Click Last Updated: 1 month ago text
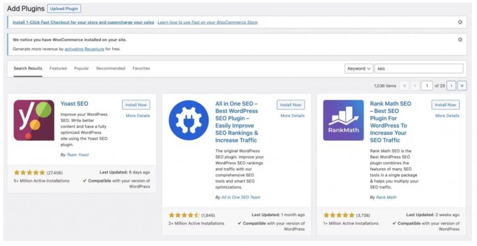The height and width of the screenshot is (246, 477). click(x=278, y=215)
